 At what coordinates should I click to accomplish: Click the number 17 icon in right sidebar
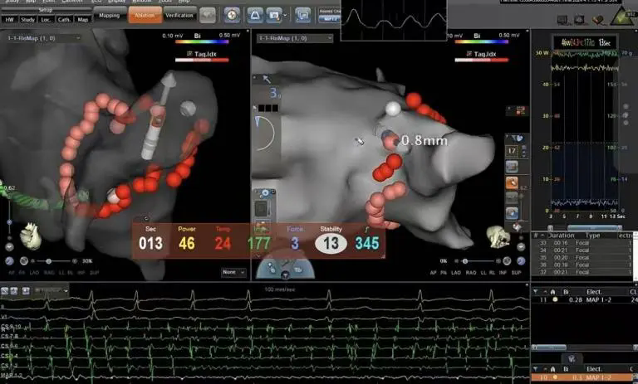(x=513, y=151)
